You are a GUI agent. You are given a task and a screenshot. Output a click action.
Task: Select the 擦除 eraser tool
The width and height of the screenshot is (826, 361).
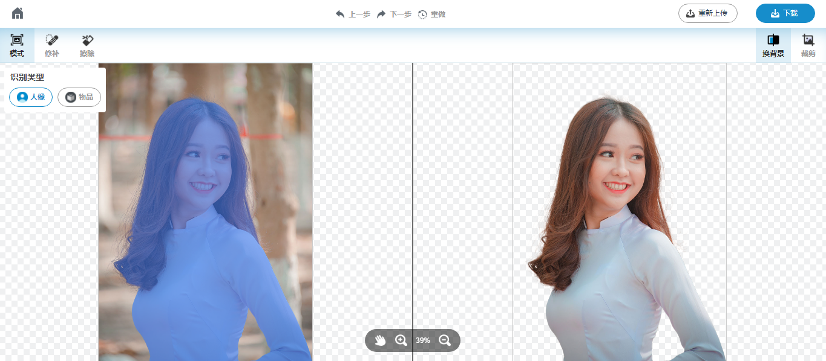click(x=87, y=45)
